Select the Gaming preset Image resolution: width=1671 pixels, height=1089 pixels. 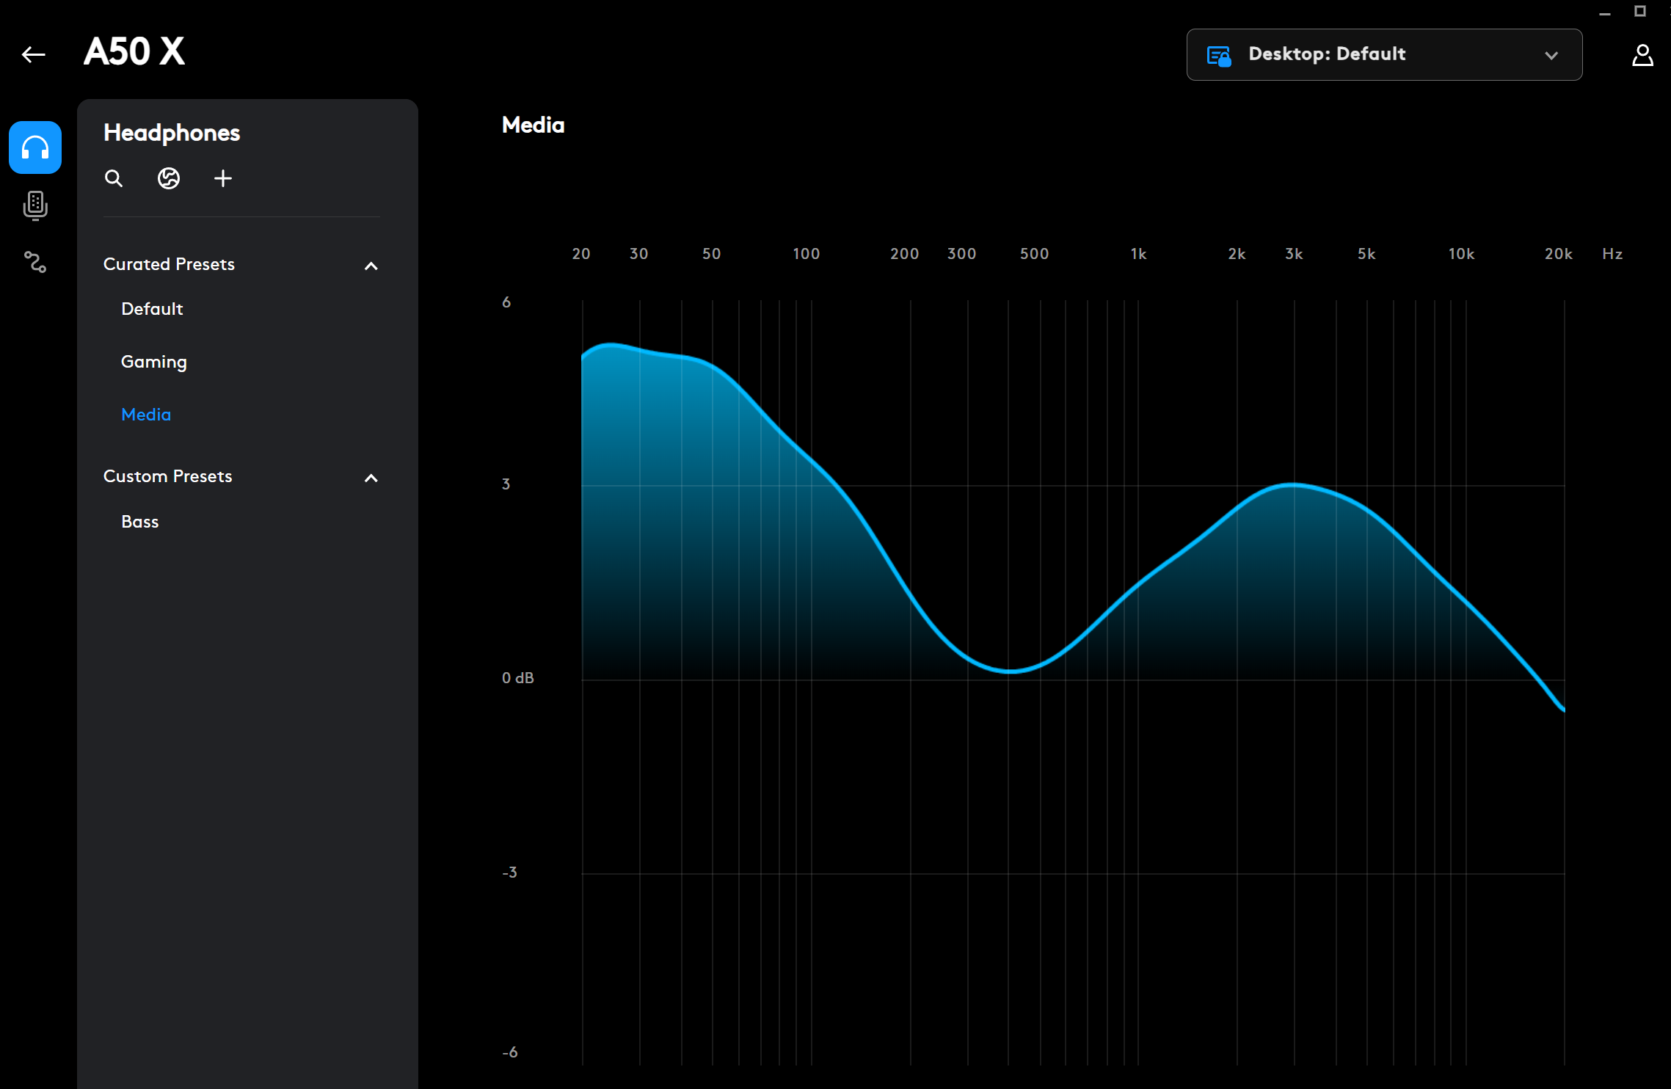154,363
